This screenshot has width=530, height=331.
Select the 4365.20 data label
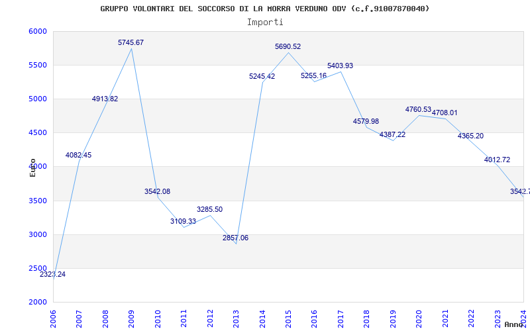(471, 136)
